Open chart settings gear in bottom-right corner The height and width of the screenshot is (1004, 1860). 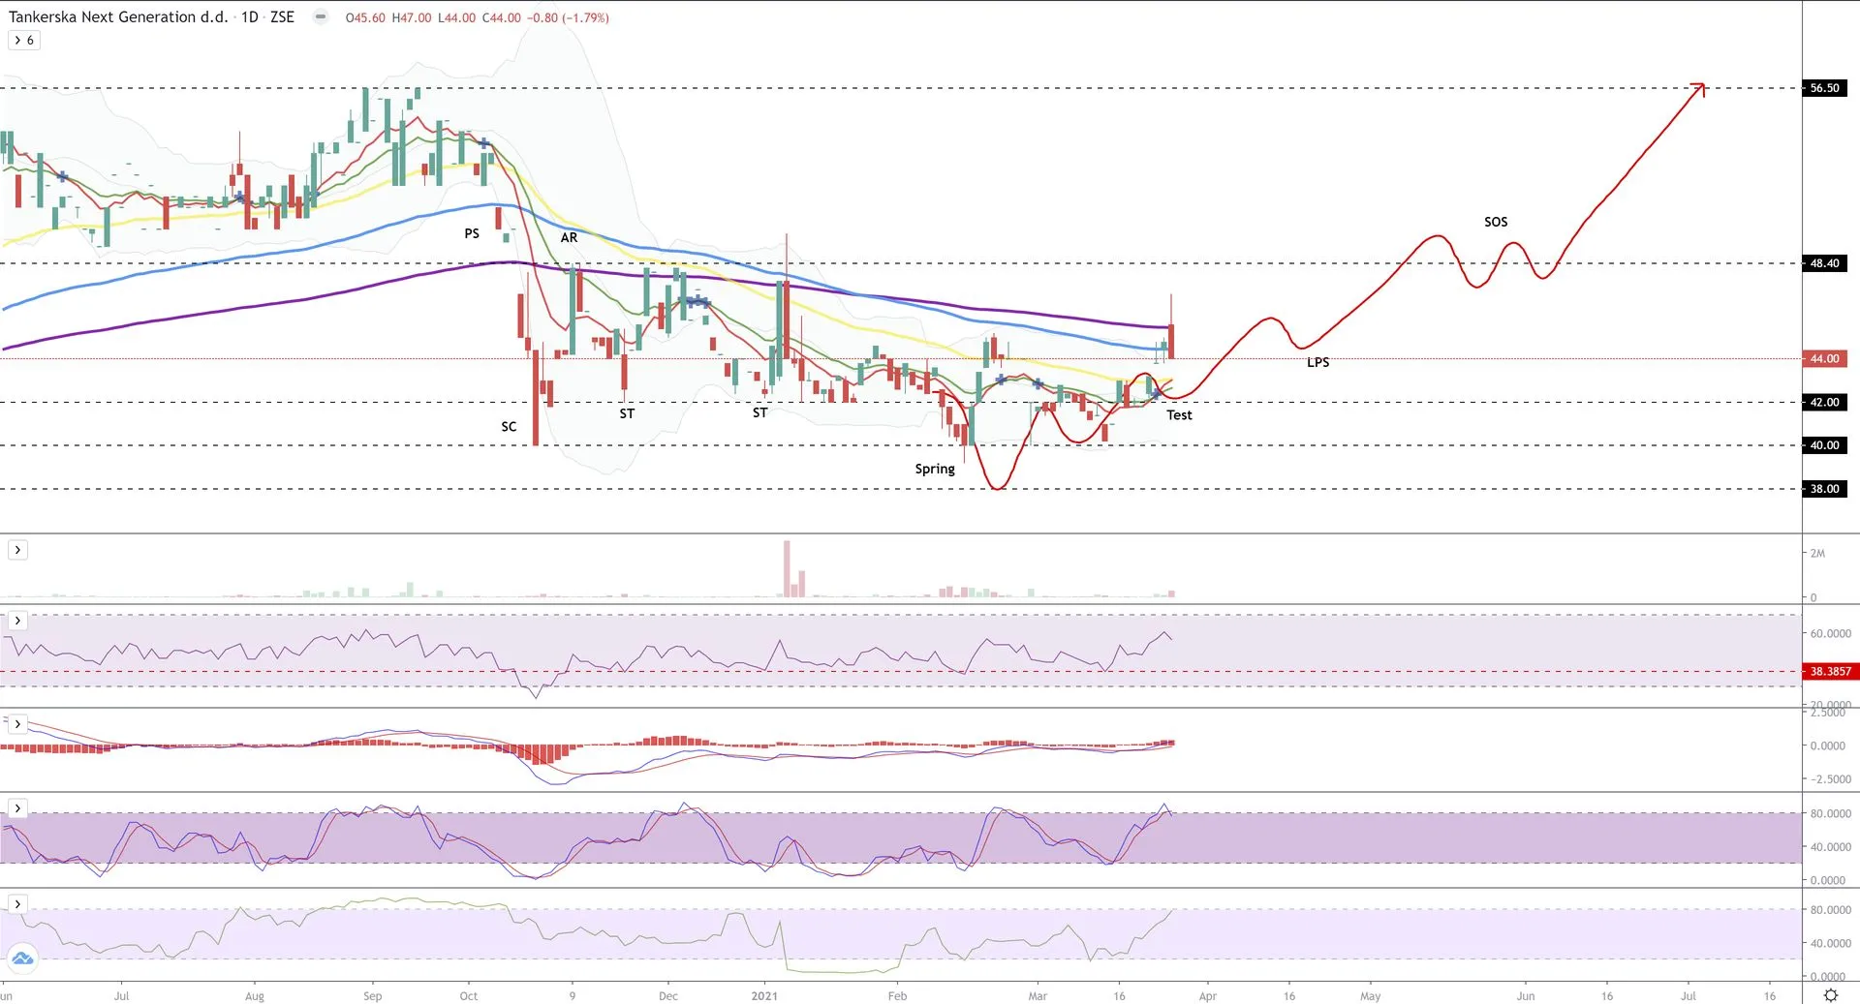click(x=1830, y=994)
